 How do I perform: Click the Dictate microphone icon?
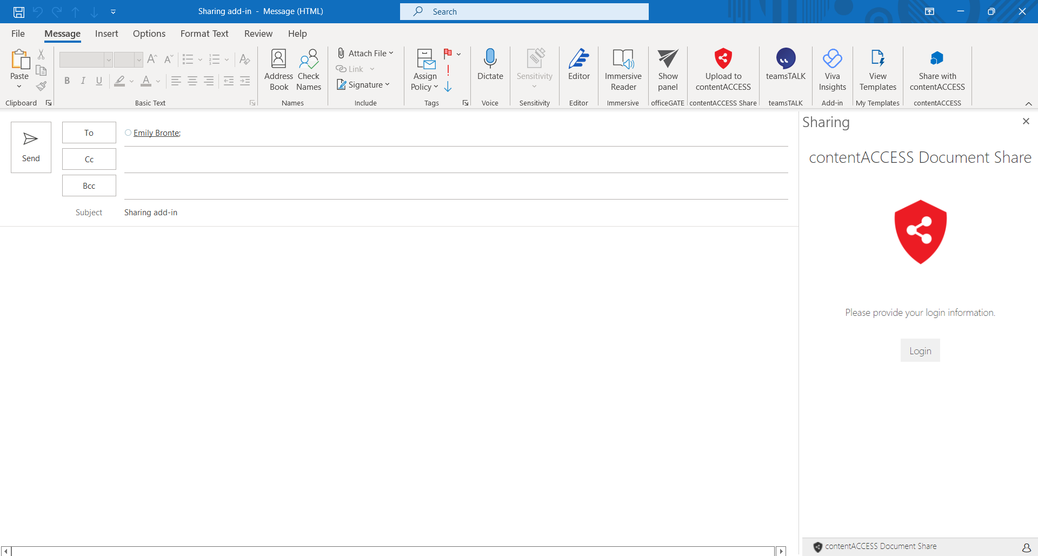coord(490,58)
